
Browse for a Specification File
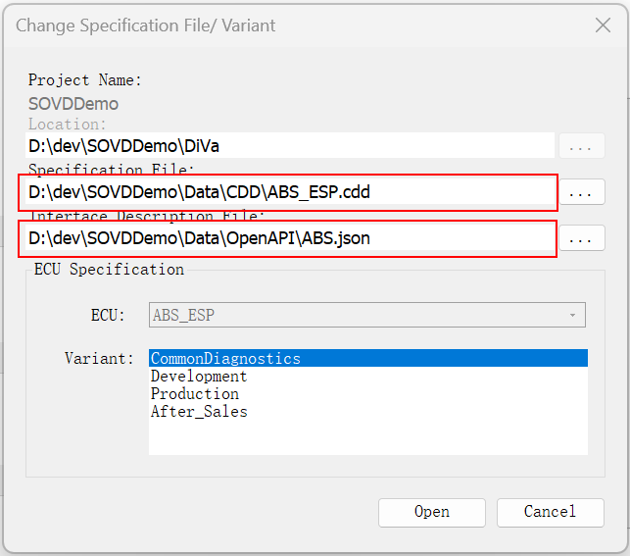pyautogui.click(x=581, y=192)
